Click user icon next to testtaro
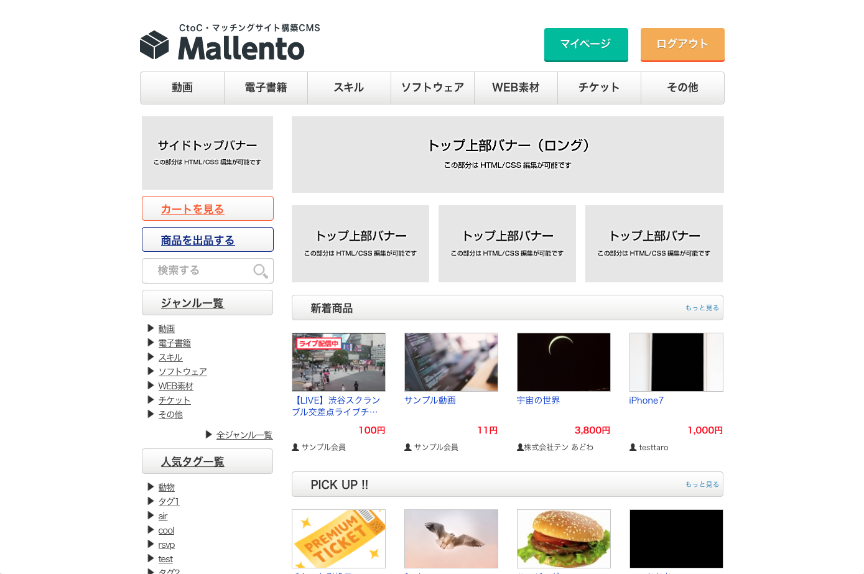864x574 pixels. (633, 447)
